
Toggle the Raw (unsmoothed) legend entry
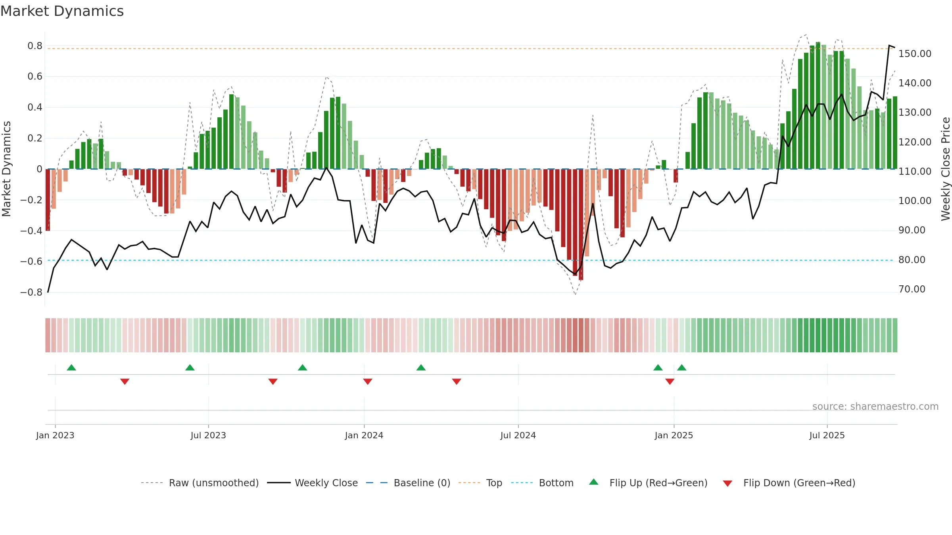200,483
